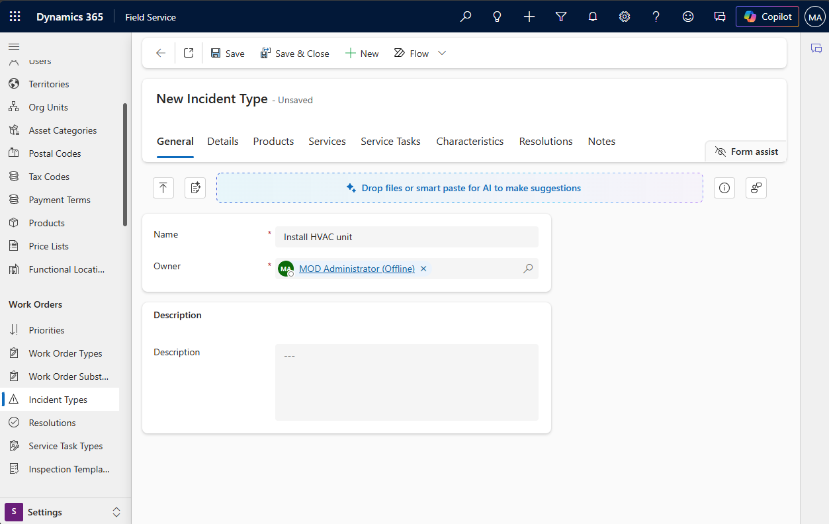Screen dimensions: 829x524
Task: Open Functional Locations in sidebar
Action: pyautogui.click(x=60, y=269)
